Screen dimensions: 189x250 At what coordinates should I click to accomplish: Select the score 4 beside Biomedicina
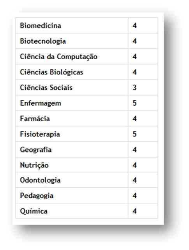pyautogui.click(x=134, y=25)
